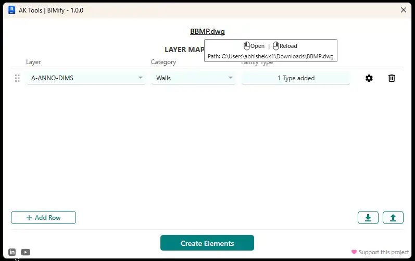Image resolution: width=415 pixels, height=261 pixels.
Task: Click the Layer column header
Action: [33, 62]
